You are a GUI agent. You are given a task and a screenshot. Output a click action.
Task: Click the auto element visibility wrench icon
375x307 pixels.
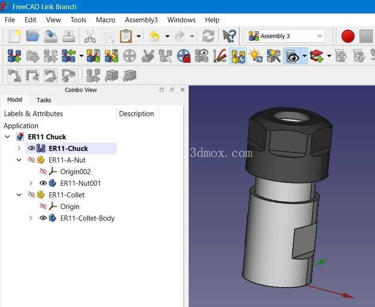coord(274,56)
